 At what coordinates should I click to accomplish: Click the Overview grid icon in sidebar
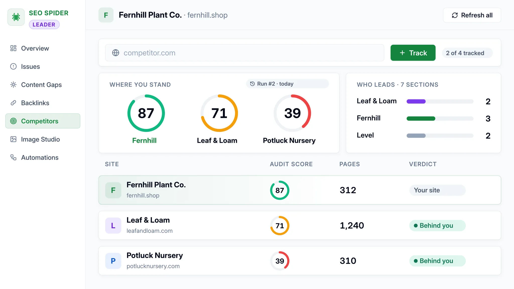click(13, 48)
